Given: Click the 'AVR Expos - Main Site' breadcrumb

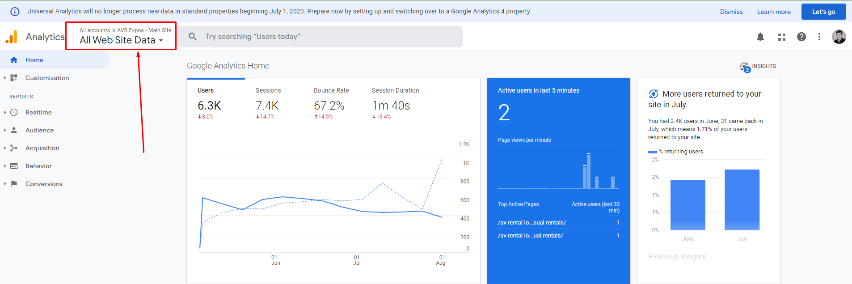Looking at the screenshot, I should [144, 30].
